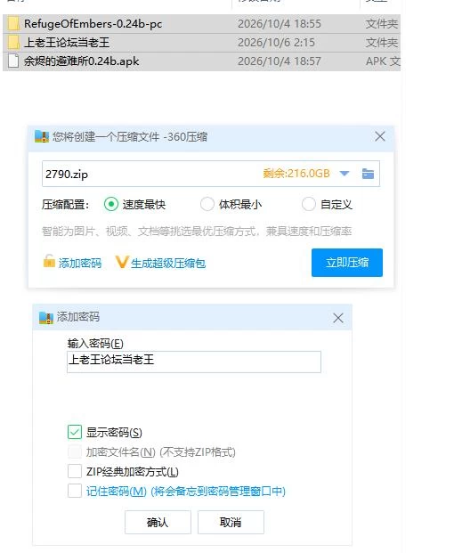Enable the 记住密码(M) checkbox
The image size is (454, 553).
pos(75,491)
